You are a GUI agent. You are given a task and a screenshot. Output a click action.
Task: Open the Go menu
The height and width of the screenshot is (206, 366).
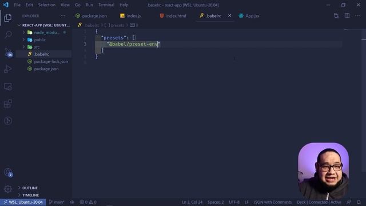pos(78,5)
